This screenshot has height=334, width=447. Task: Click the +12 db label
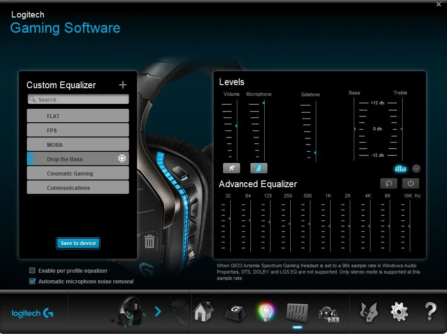tap(378, 103)
